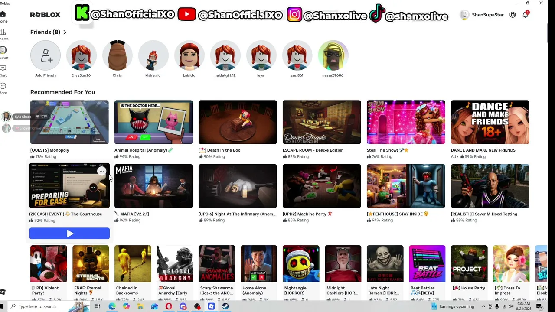Open the Dress To Impress tile
Screen dimensions: 555x312
click(x=511, y=263)
